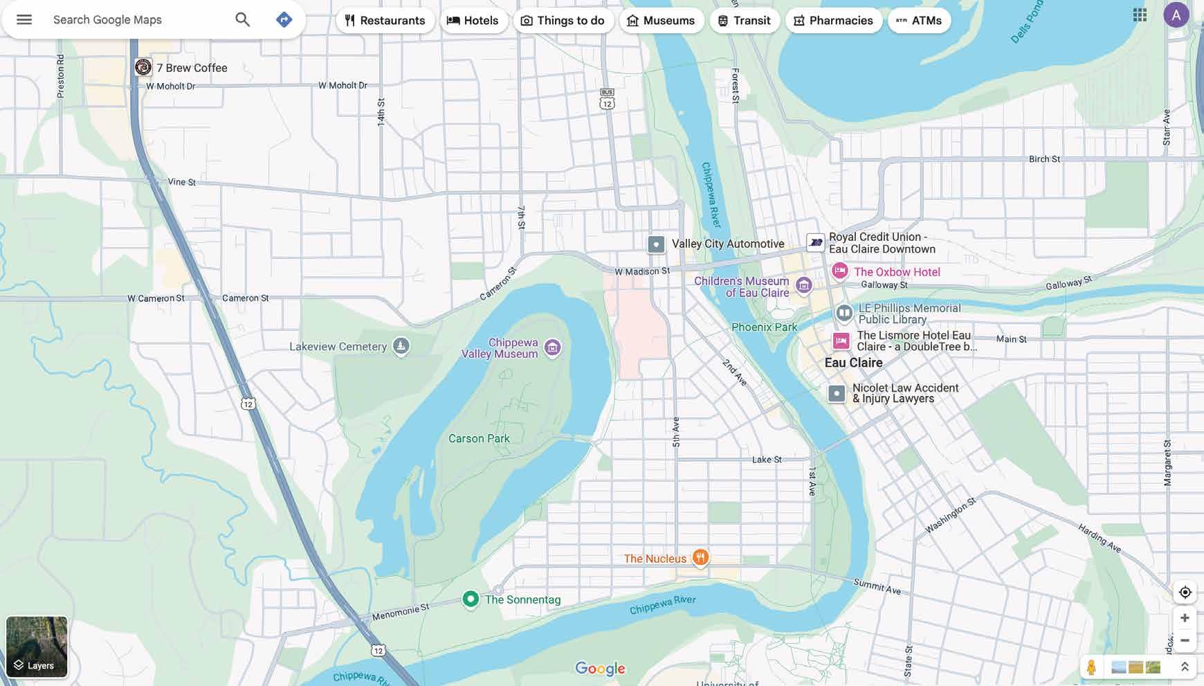
Task: Click the Things to do chip
Action: pos(563,21)
